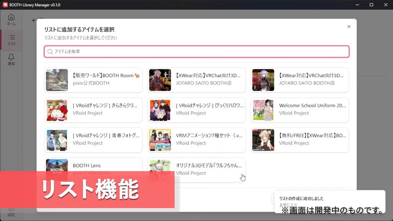Click the search magnifier icon
Viewport: 393px width, 221px height.
click(x=50, y=52)
